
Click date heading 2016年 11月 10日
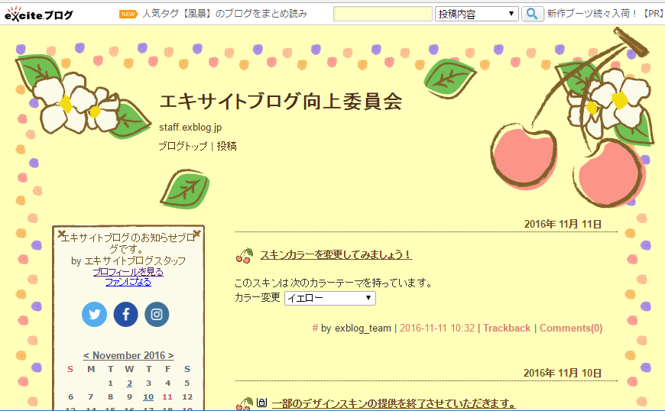coord(563,373)
